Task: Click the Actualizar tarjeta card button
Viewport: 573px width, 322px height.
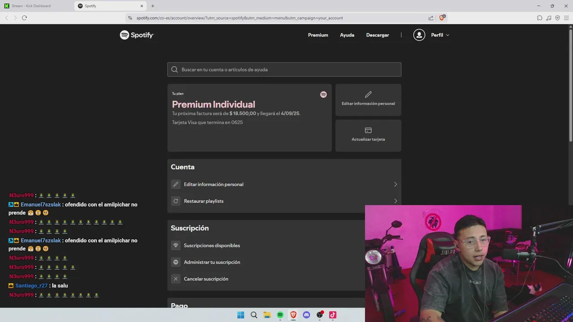Action: (368, 136)
